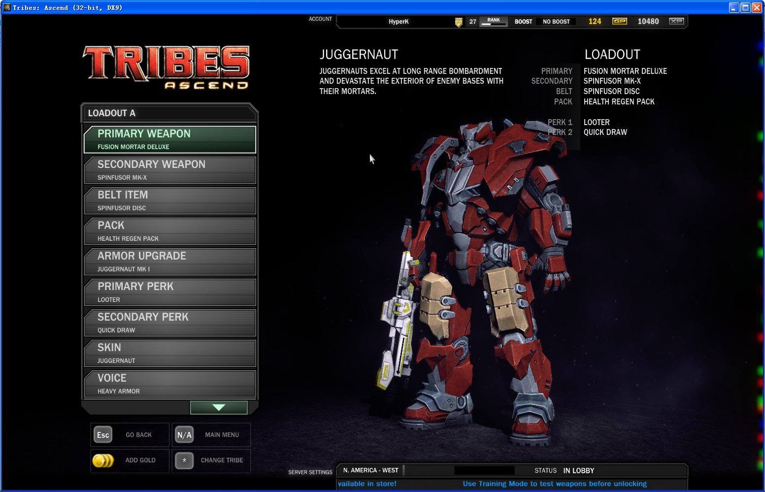Click the ACCOUNT label
This screenshot has width=765, height=492.
click(x=320, y=19)
